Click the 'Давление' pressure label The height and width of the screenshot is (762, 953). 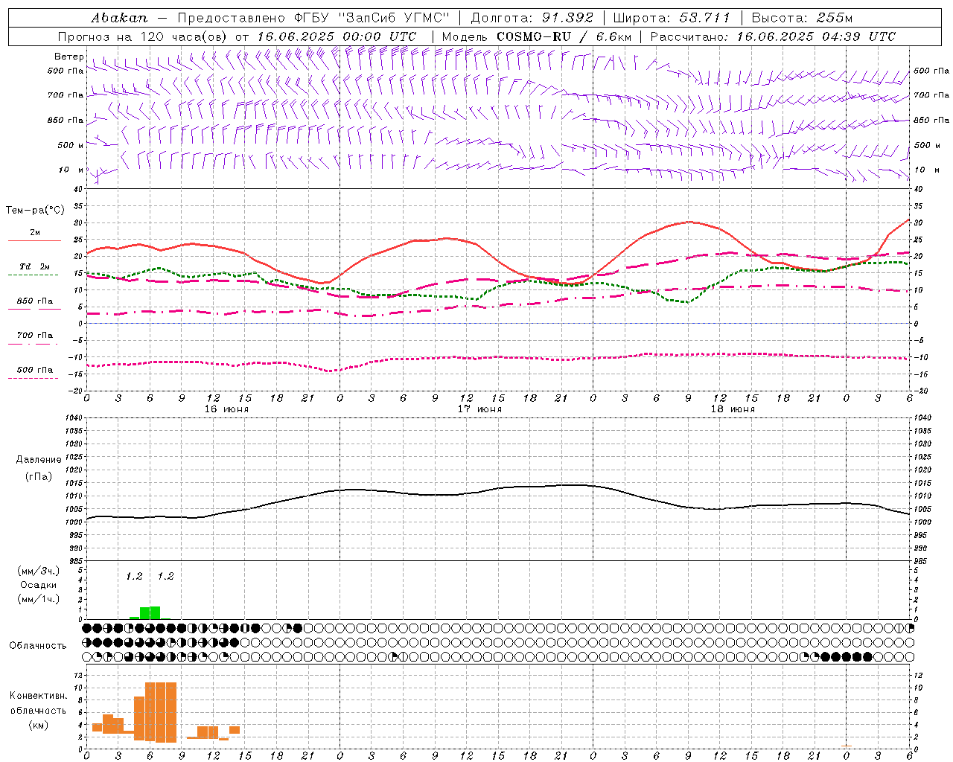click(39, 460)
